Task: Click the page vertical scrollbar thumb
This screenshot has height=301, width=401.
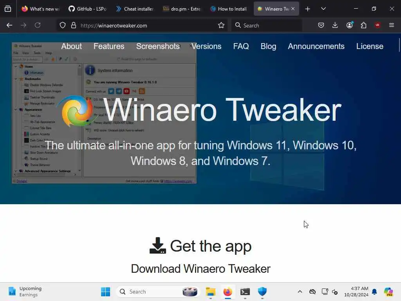Action: [x=399, y=45]
